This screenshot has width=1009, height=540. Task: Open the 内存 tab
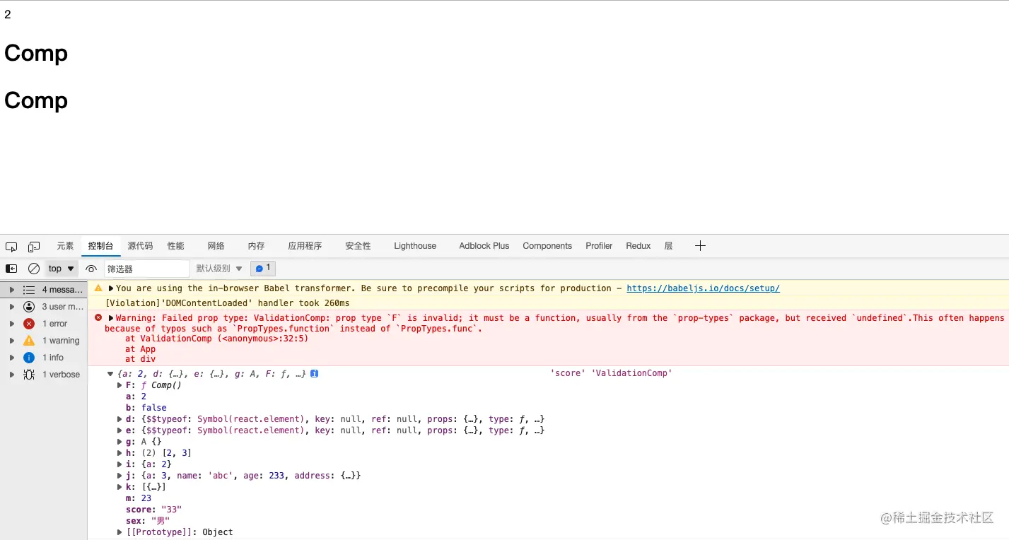point(257,246)
